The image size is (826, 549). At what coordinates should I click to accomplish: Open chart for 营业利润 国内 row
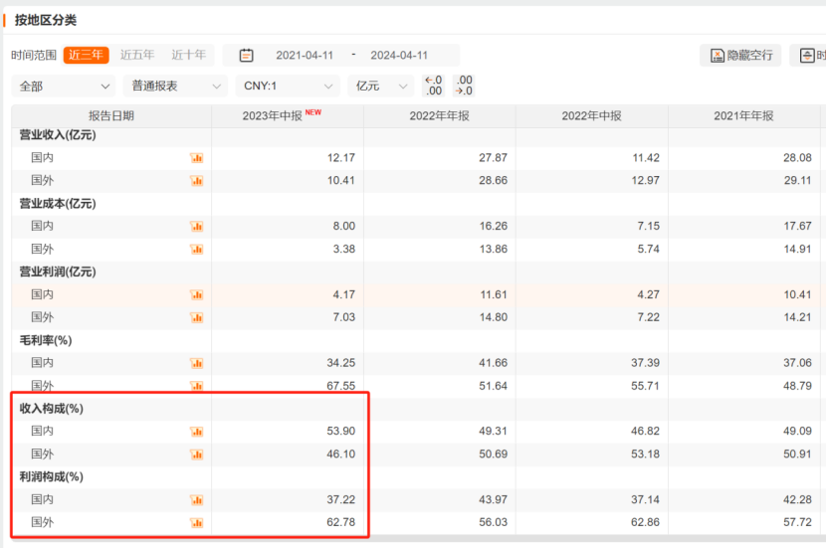coord(197,295)
